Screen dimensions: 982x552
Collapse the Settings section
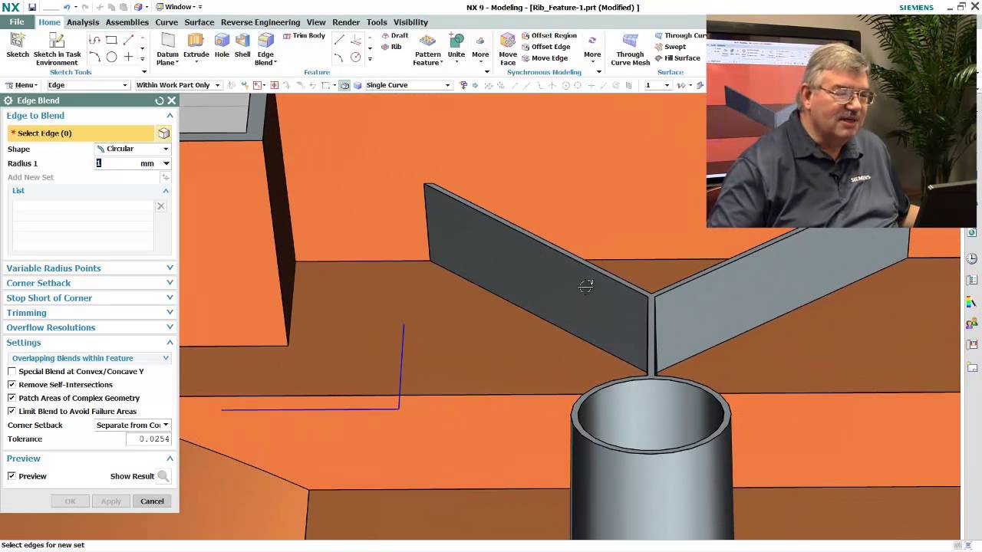(x=90, y=343)
